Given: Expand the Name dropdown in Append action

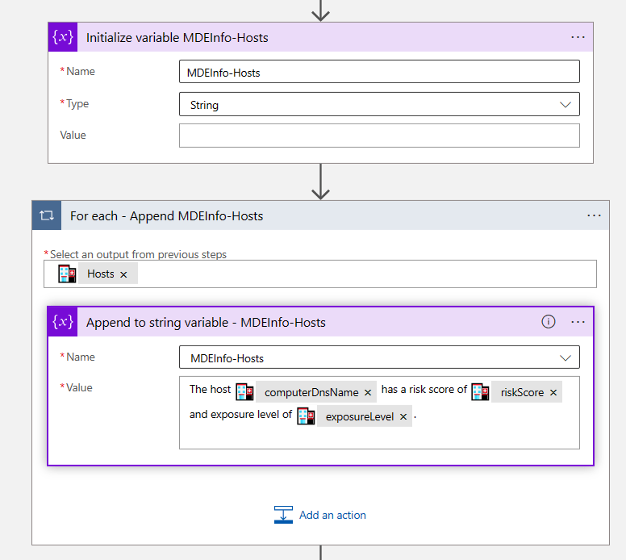Looking at the screenshot, I should [565, 357].
